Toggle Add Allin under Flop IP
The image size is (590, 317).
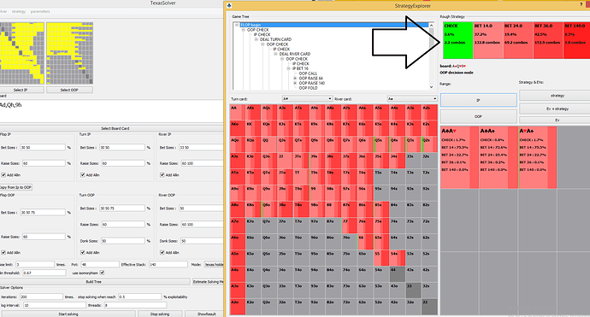tap(3, 175)
